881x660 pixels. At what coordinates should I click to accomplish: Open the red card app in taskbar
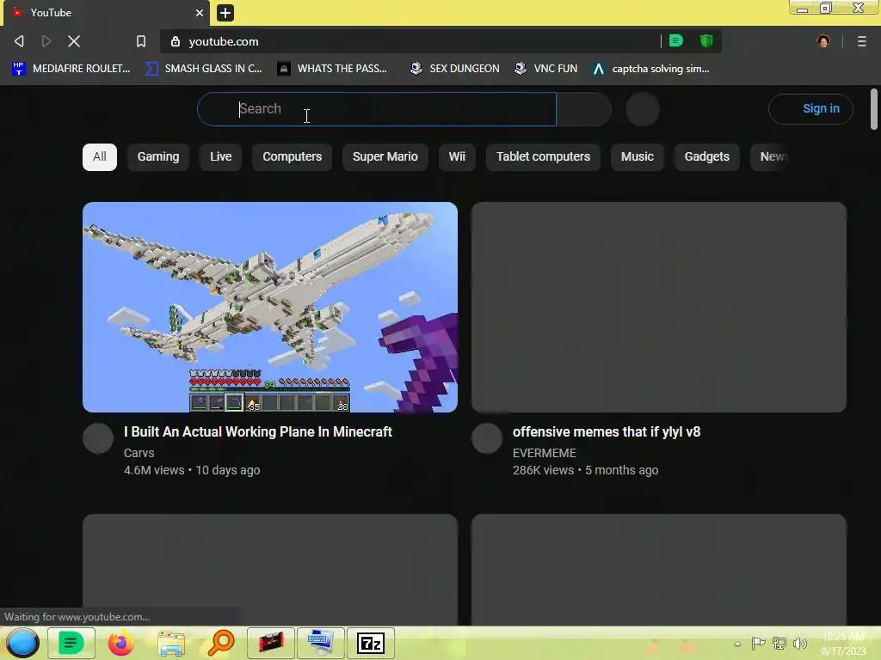[x=271, y=643]
